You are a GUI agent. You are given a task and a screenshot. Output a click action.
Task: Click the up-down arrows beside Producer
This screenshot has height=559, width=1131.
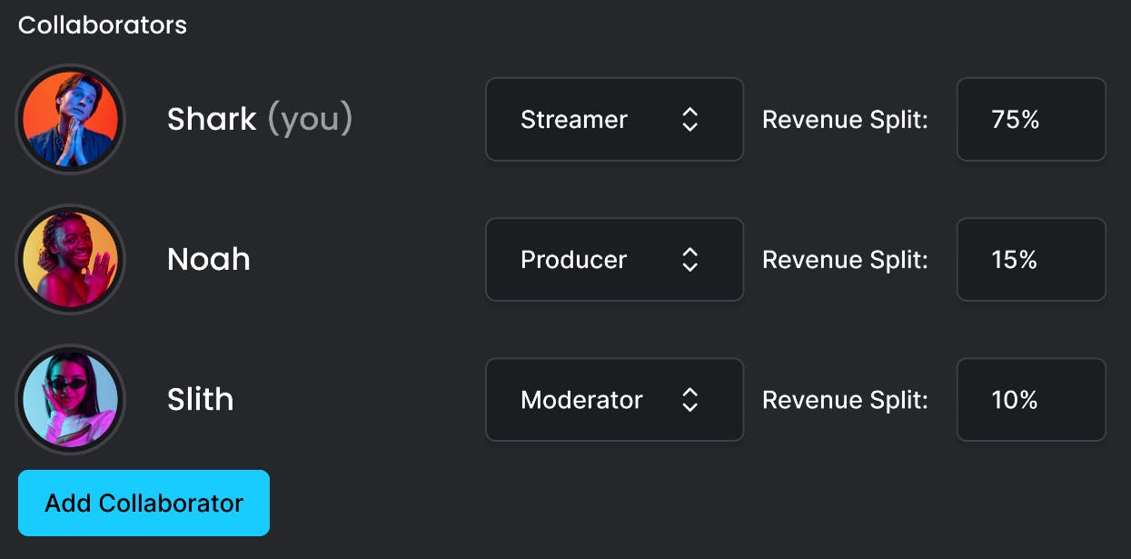coord(690,260)
